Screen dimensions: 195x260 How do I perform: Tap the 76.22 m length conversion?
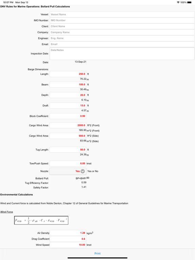tap(84, 79)
